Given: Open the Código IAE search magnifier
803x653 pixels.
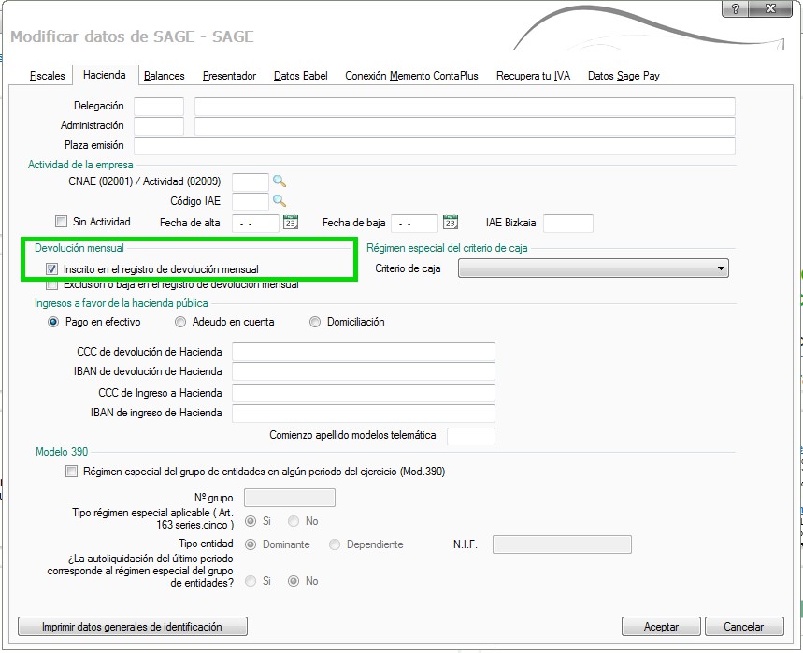Looking at the screenshot, I should (x=280, y=200).
